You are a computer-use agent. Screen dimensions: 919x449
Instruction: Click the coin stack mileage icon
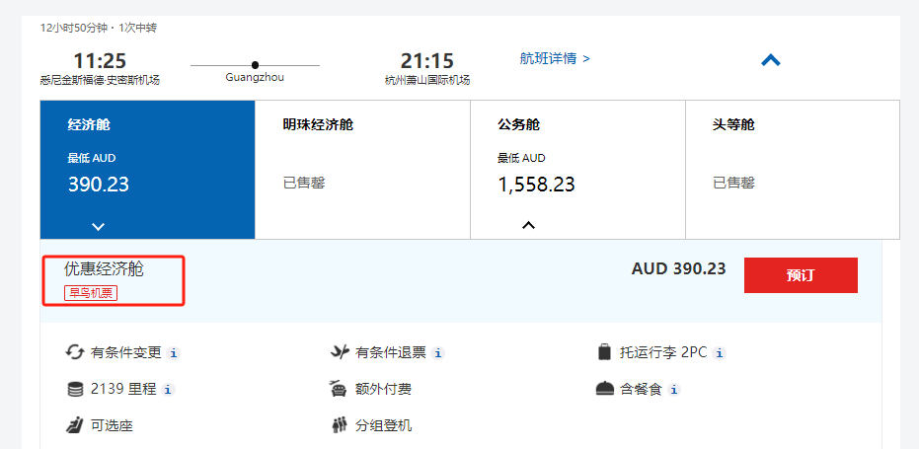point(75,389)
